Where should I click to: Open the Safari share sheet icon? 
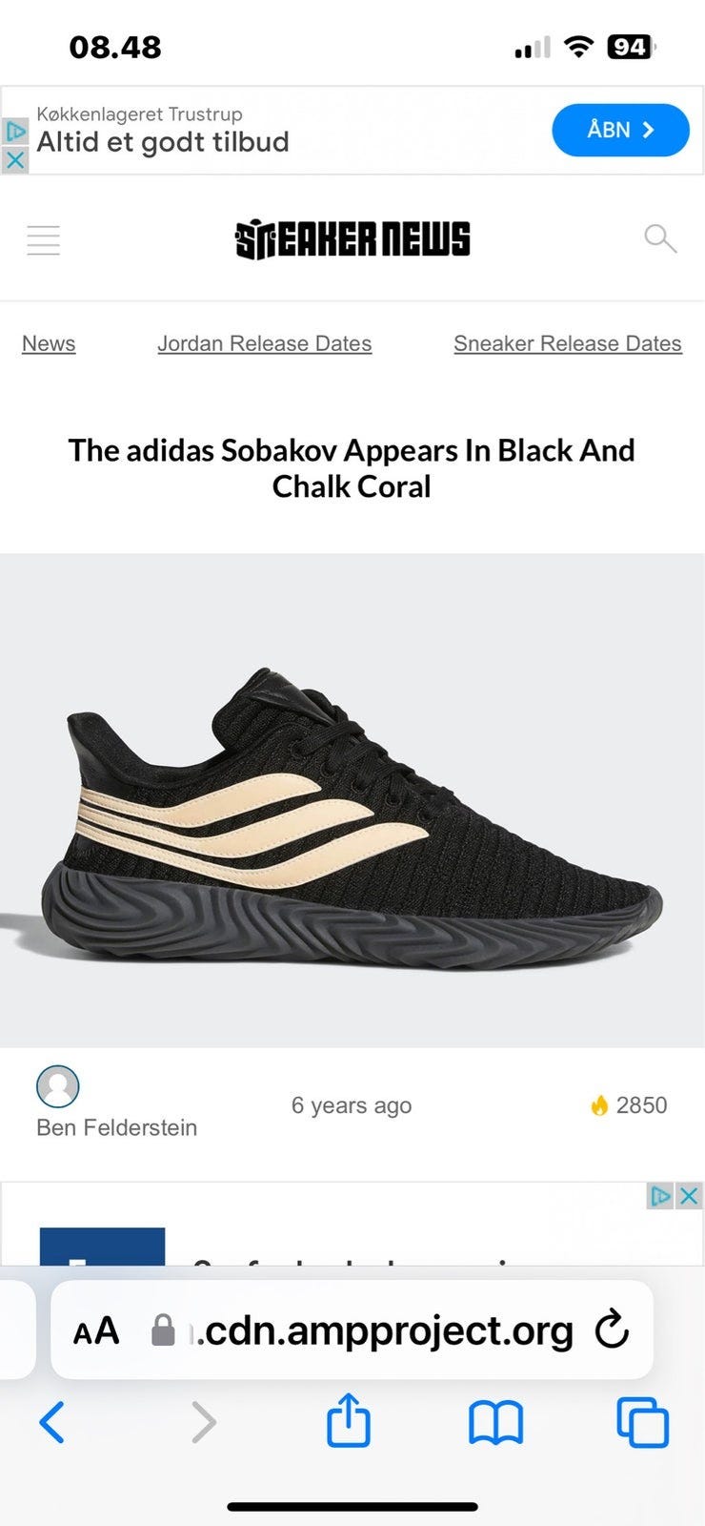(349, 1420)
